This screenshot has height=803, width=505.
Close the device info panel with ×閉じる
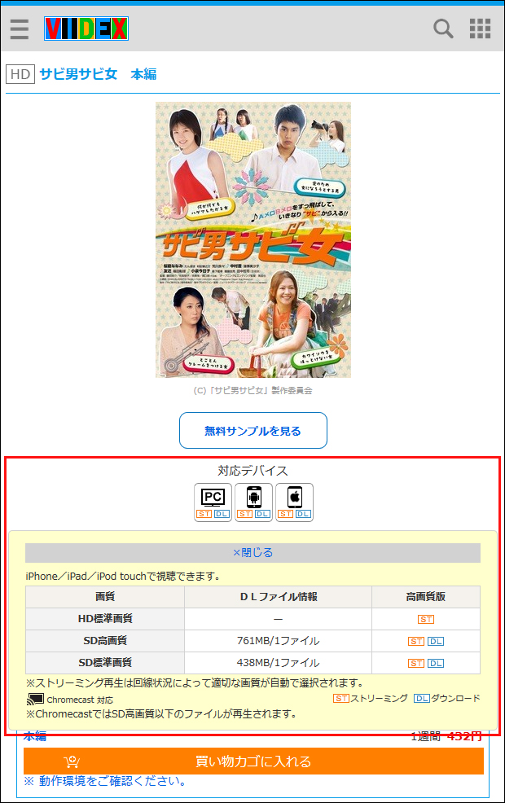253,553
